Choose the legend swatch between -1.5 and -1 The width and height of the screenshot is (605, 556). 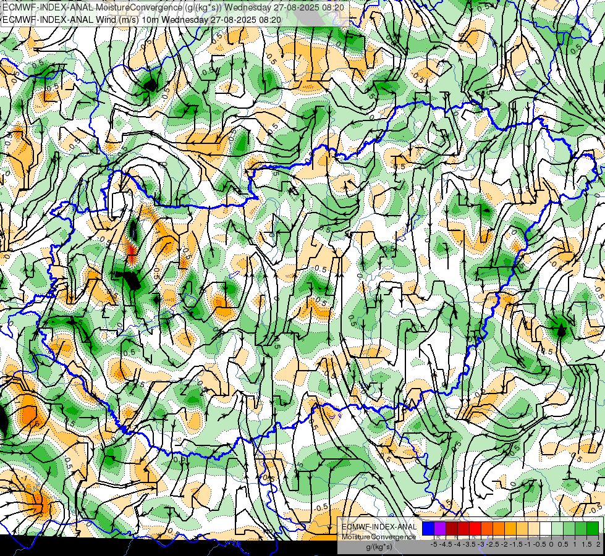[x=510, y=529]
